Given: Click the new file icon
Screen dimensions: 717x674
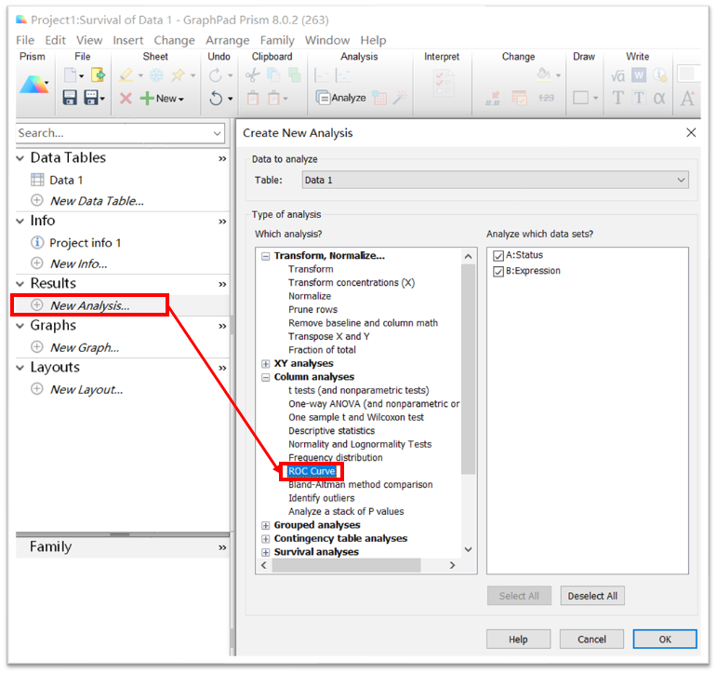Looking at the screenshot, I should click(x=71, y=75).
